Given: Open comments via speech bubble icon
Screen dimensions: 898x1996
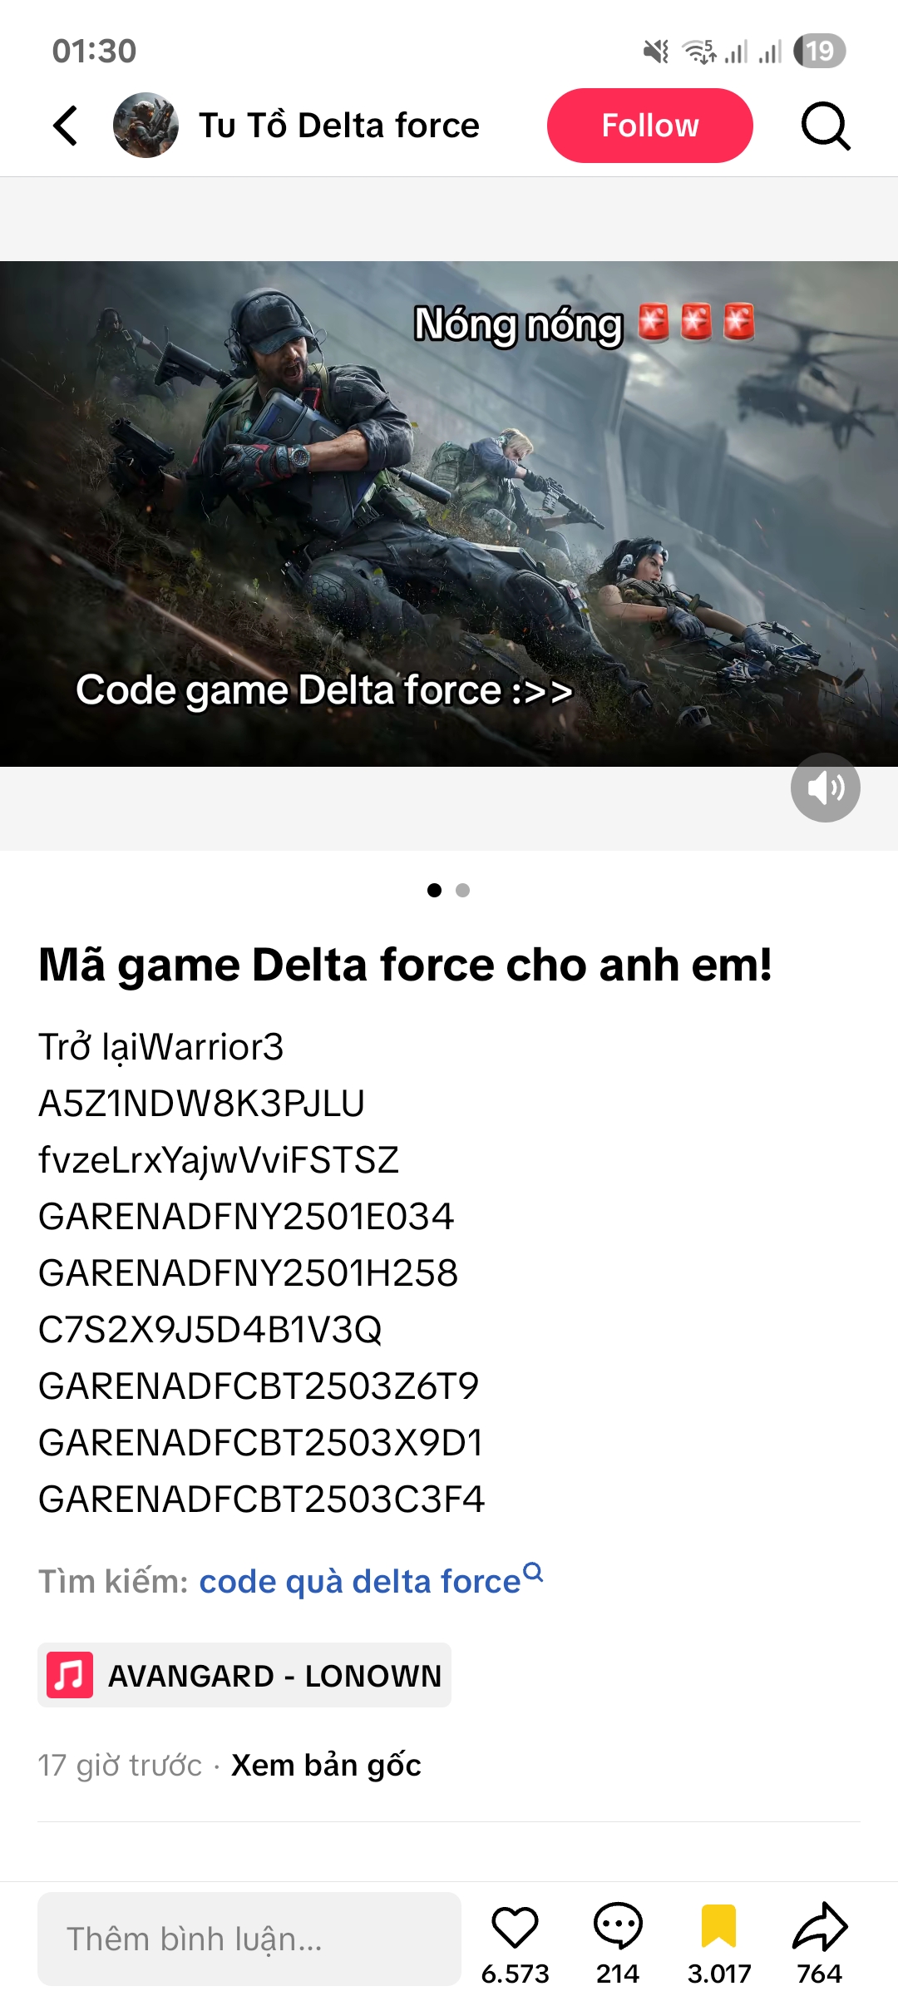Looking at the screenshot, I should tap(618, 1927).
